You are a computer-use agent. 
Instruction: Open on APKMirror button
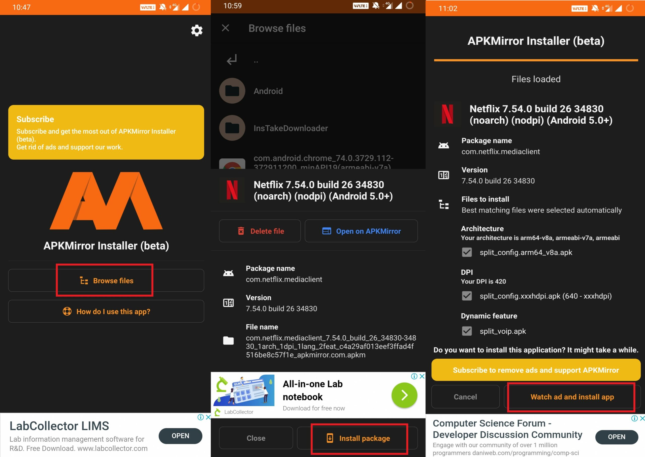pyautogui.click(x=361, y=231)
